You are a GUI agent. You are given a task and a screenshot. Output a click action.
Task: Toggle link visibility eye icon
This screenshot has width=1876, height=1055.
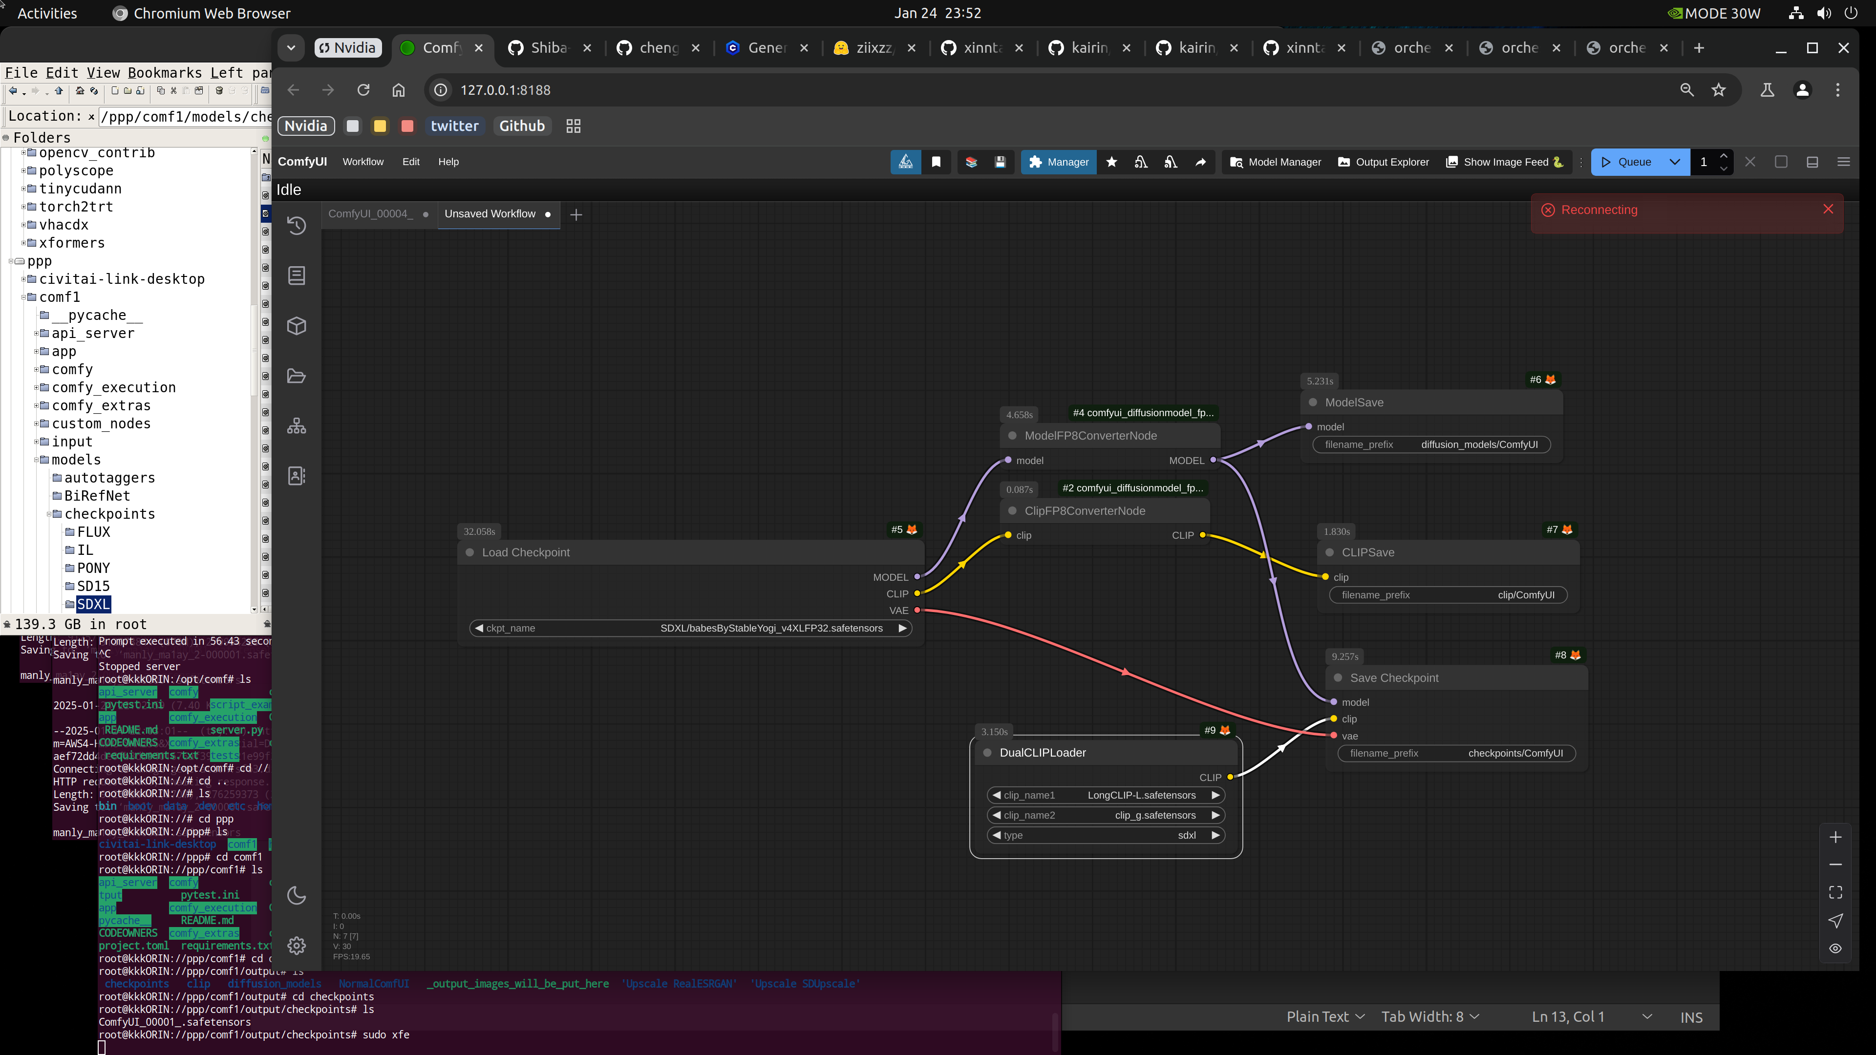[x=1835, y=948]
